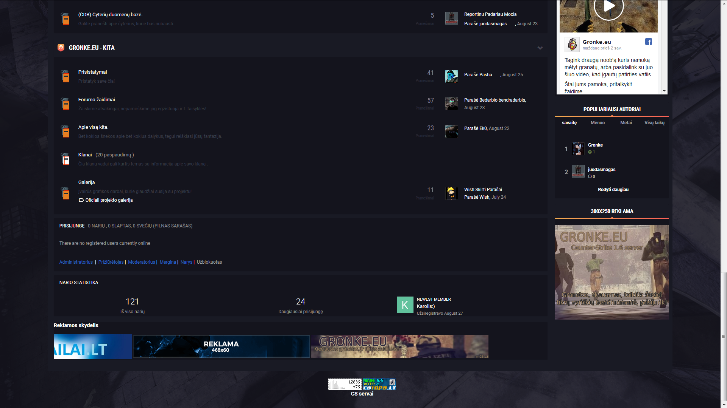Open the Apie visą kita forum
The image size is (727, 408).
(x=93, y=127)
